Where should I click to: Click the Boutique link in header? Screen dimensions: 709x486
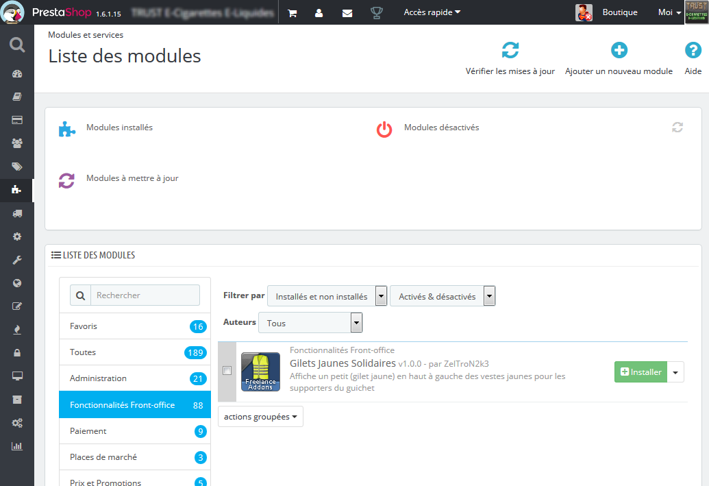[x=619, y=12]
